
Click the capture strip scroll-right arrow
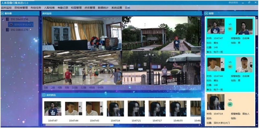coord(199,125)
